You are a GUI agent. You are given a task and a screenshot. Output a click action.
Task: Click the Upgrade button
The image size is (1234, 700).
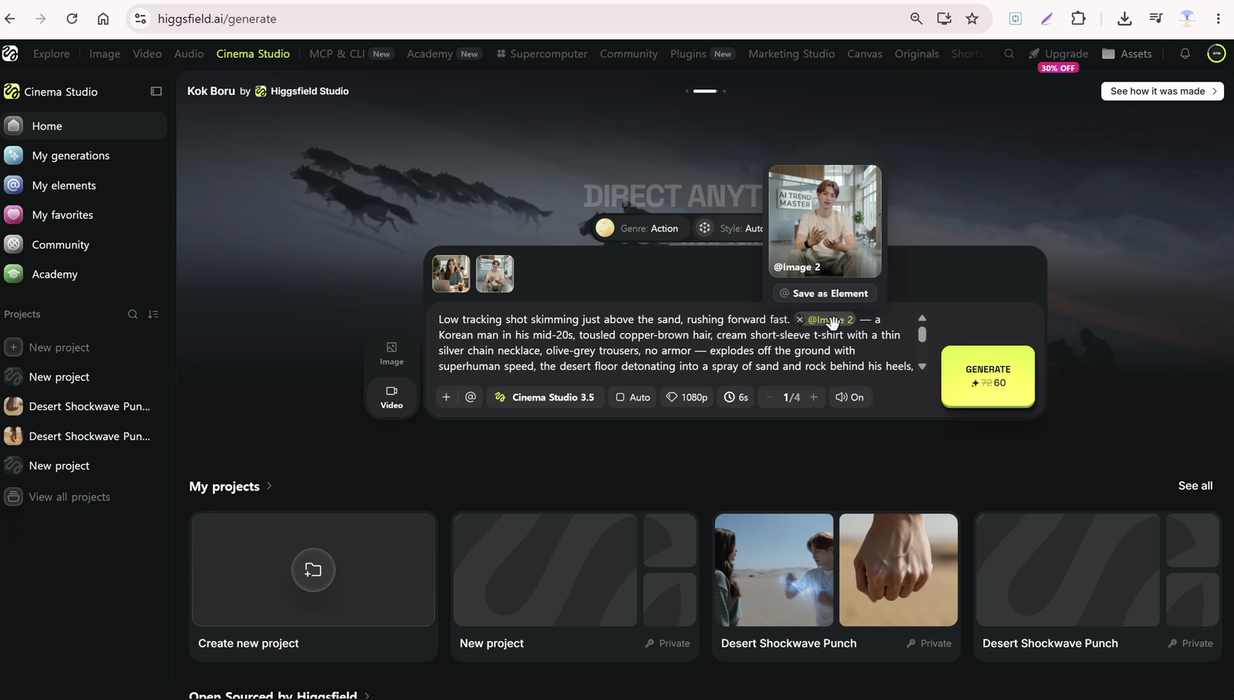1058,54
